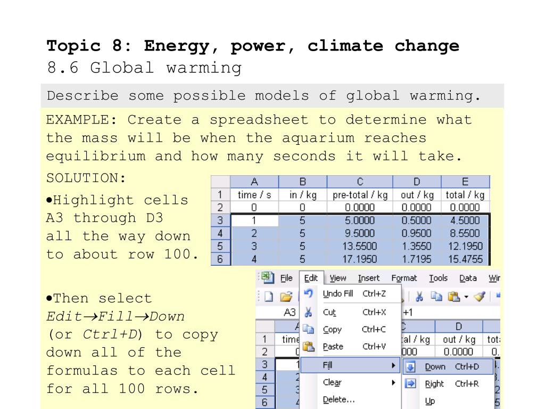545x409 pixels.
Task: Click the scissors icon beside Cut in the Edit menu
Action: point(308,312)
